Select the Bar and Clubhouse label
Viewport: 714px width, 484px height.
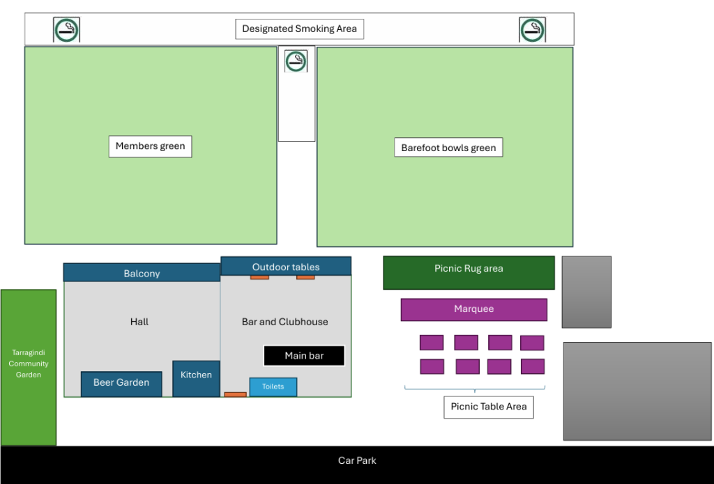[284, 322]
